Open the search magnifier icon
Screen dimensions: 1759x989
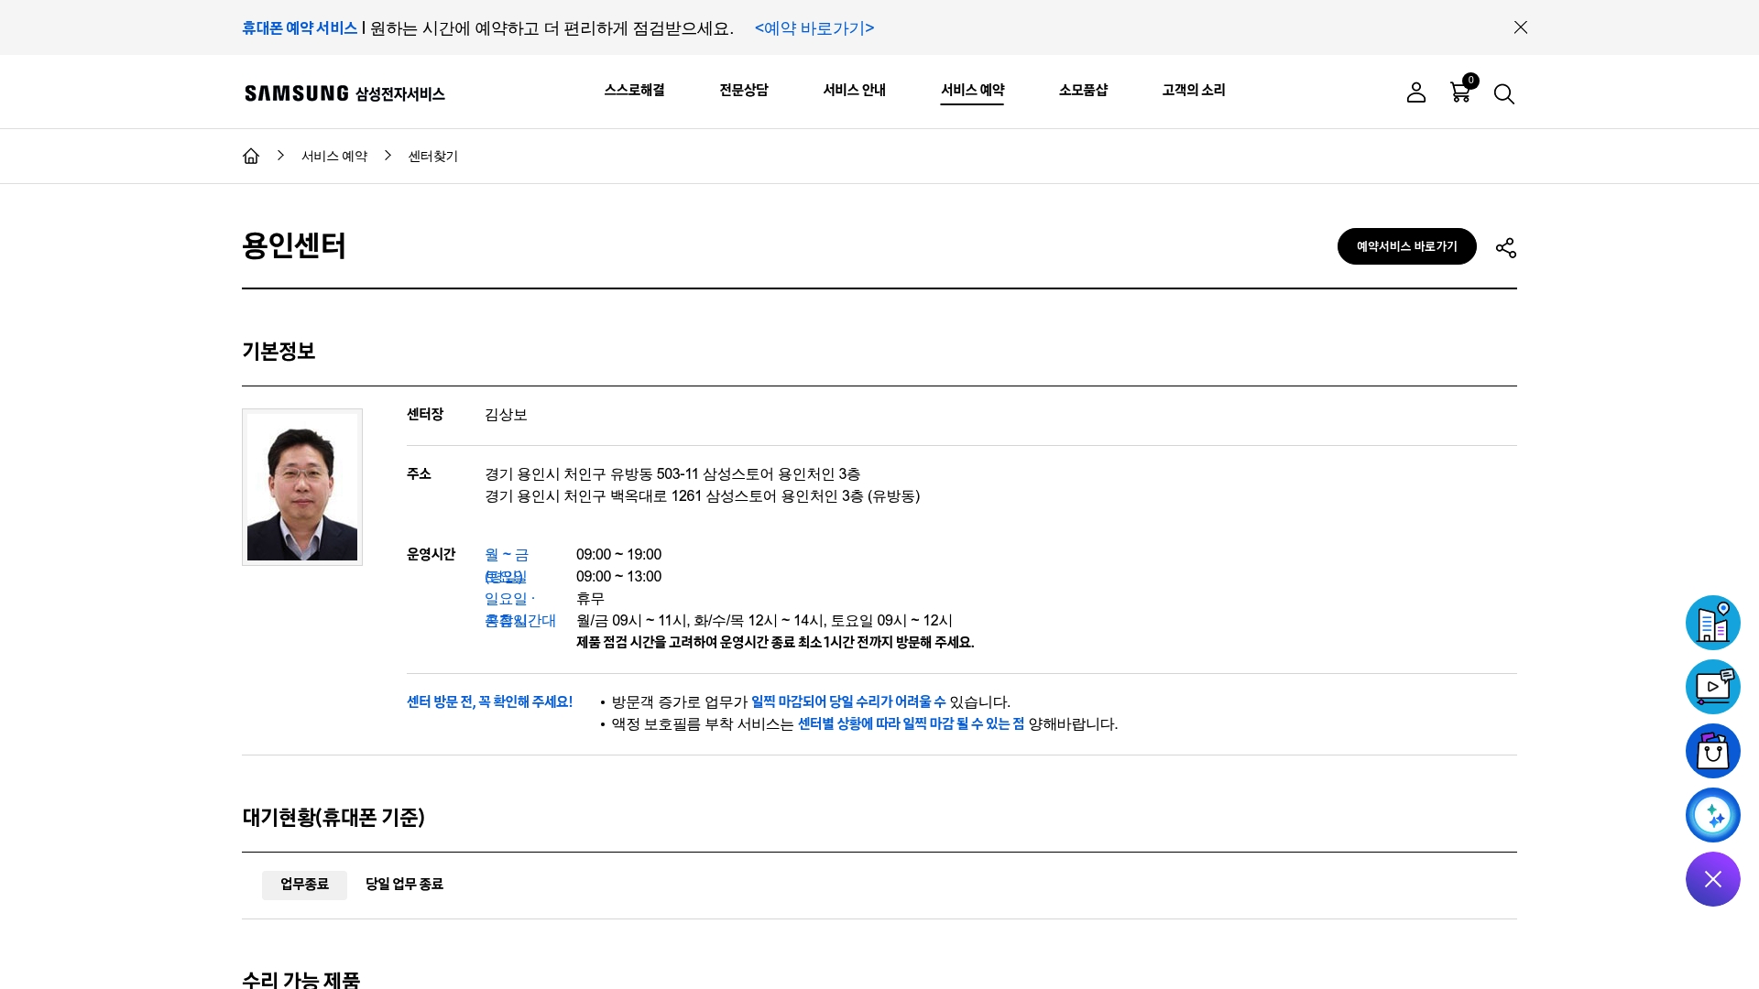[x=1503, y=93]
